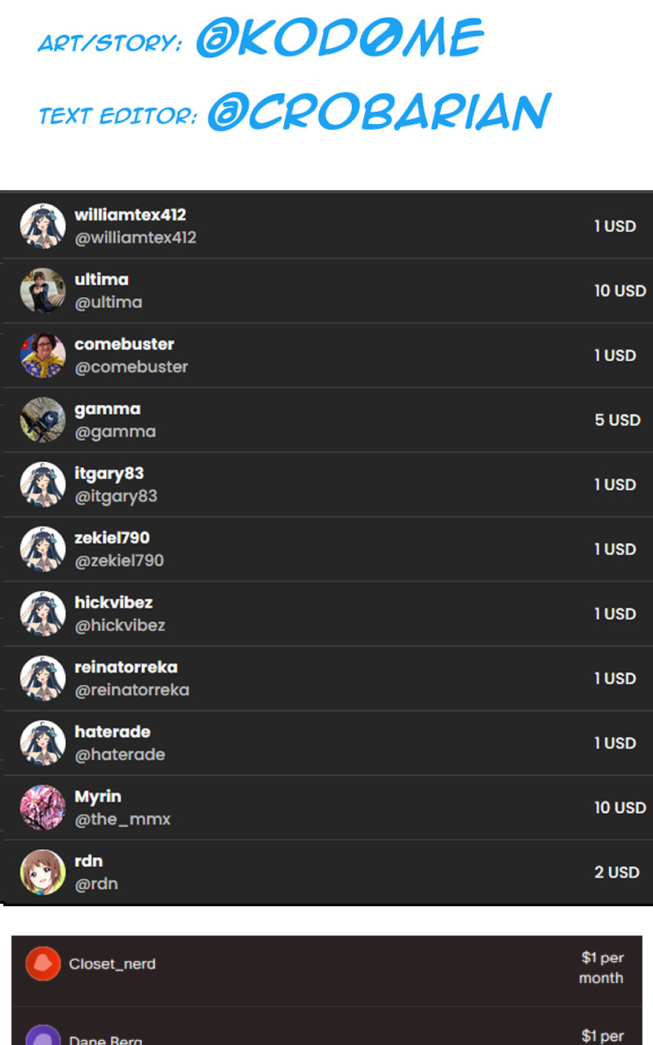653x1045 pixels.
Task: Click the hickvibez display name
Action: click(113, 603)
